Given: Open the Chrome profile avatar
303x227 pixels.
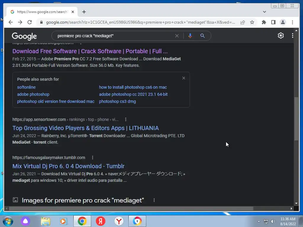Looking at the screenshot, I should [283, 22].
